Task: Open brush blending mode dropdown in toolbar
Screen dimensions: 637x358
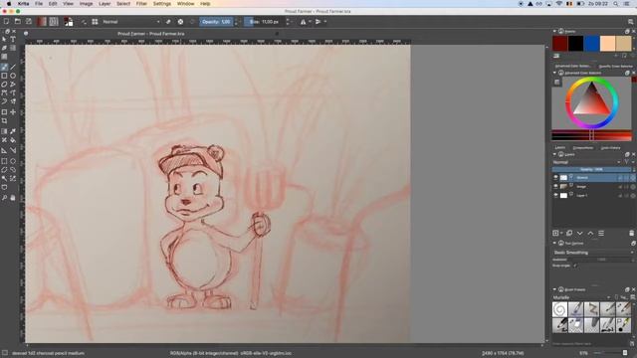Action: 130,22
